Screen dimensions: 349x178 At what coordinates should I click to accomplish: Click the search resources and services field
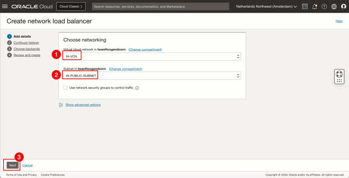tap(161, 7)
